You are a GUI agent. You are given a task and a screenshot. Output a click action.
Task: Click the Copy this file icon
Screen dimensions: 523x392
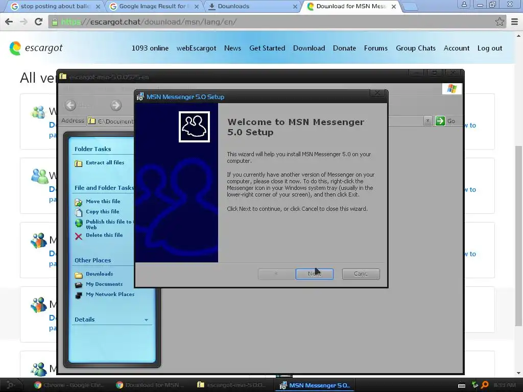[78, 213]
